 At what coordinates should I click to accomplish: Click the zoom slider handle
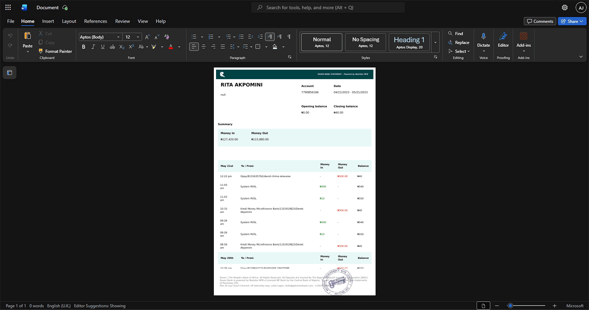(x=510, y=306)
